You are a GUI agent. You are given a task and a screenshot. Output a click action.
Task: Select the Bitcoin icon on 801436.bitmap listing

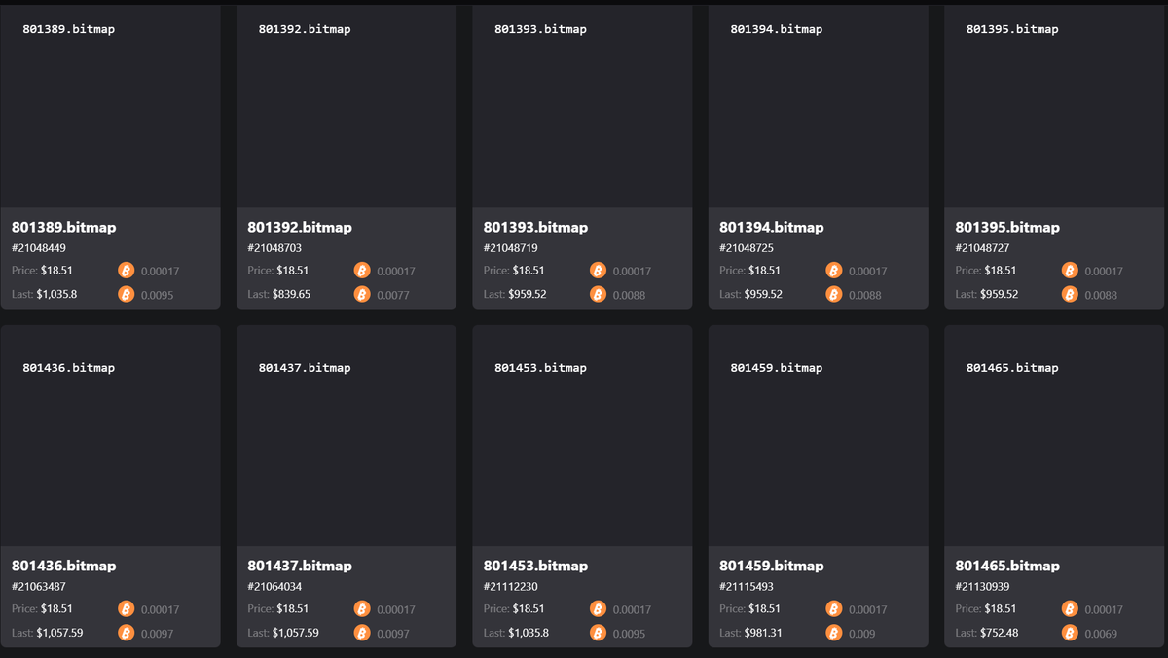tap(126, 608)
